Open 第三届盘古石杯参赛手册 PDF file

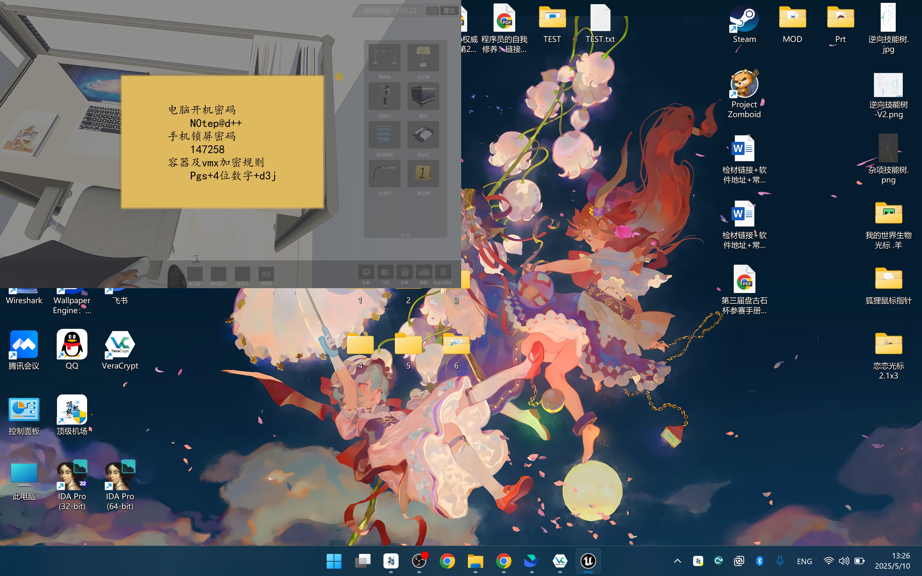744,289
